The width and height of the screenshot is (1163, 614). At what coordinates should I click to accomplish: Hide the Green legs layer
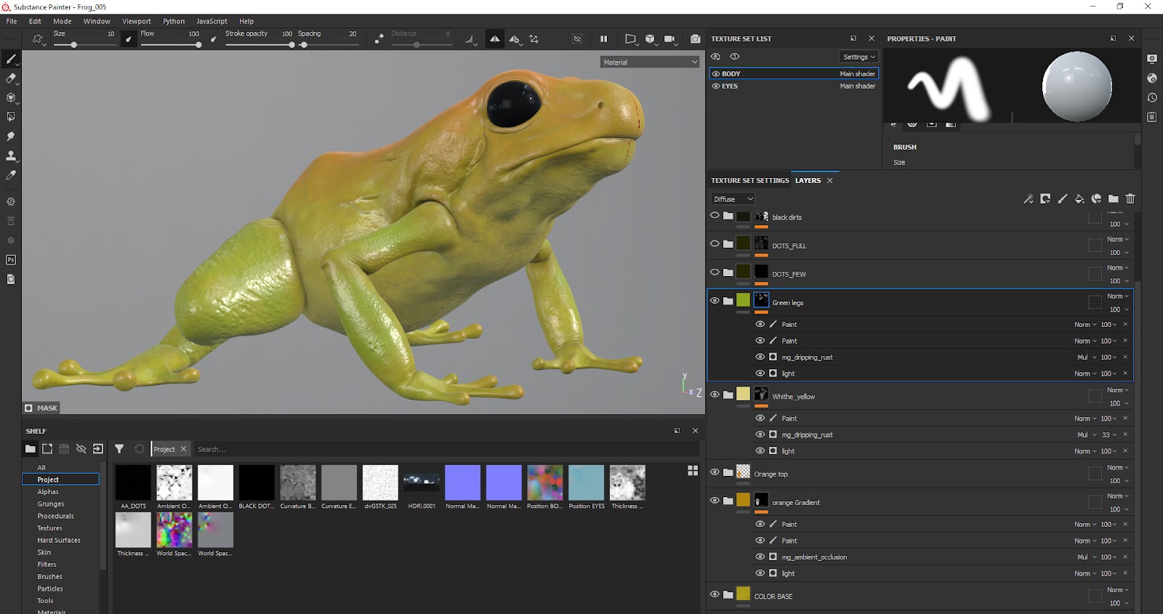pos(715,301)
